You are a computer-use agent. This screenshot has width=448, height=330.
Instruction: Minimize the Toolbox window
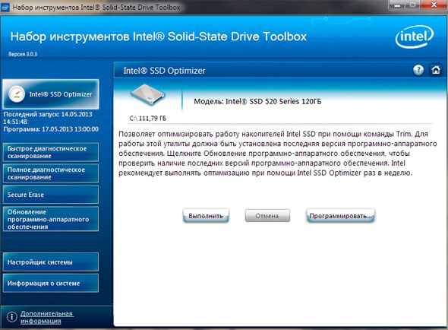(398, 5)
